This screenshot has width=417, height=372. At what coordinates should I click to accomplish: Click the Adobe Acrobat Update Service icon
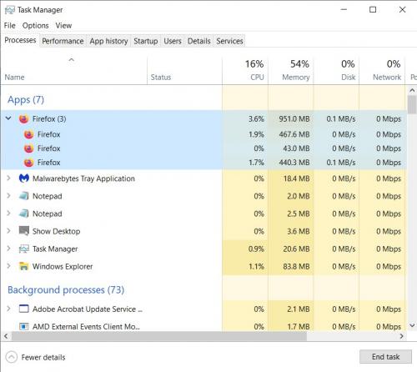(x=24, y=309)
